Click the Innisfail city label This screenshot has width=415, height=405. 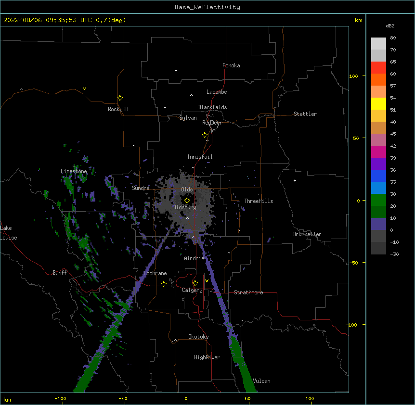200,157
